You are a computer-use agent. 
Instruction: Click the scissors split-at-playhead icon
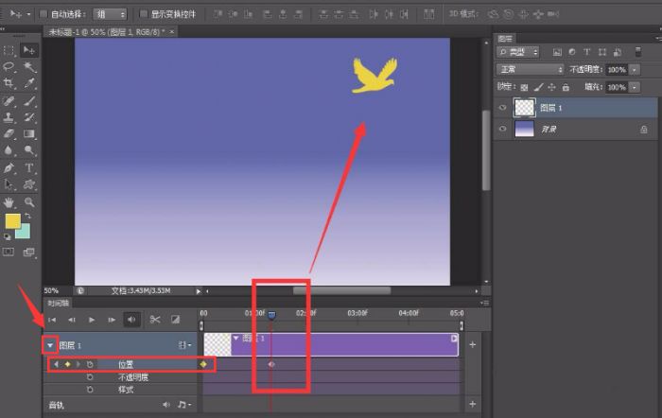(x=155, y=320)
